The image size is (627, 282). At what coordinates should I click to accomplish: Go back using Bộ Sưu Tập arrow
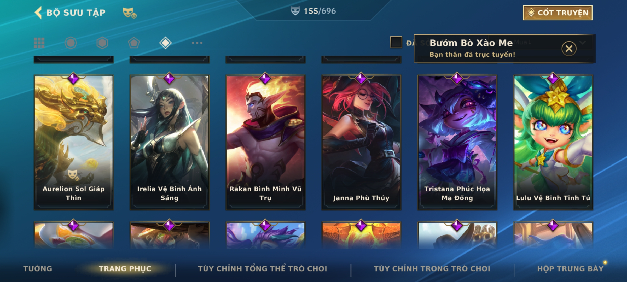(x=38, y=13)
